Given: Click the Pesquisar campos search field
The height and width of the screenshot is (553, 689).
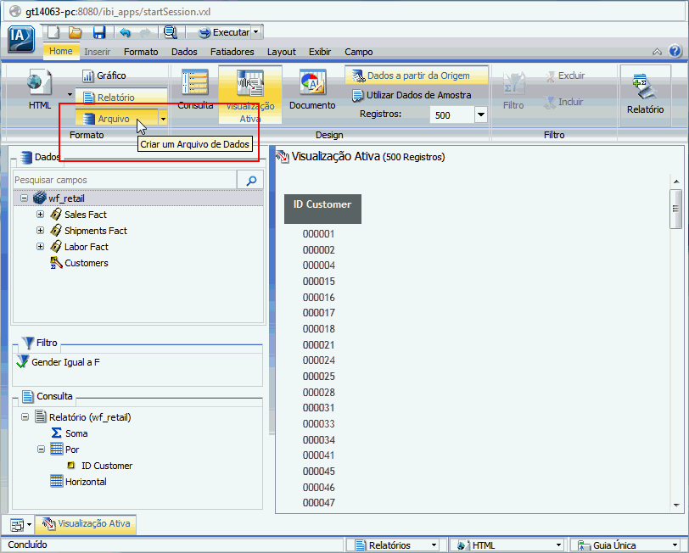Looking at the screenshot, I should [125, 180].
